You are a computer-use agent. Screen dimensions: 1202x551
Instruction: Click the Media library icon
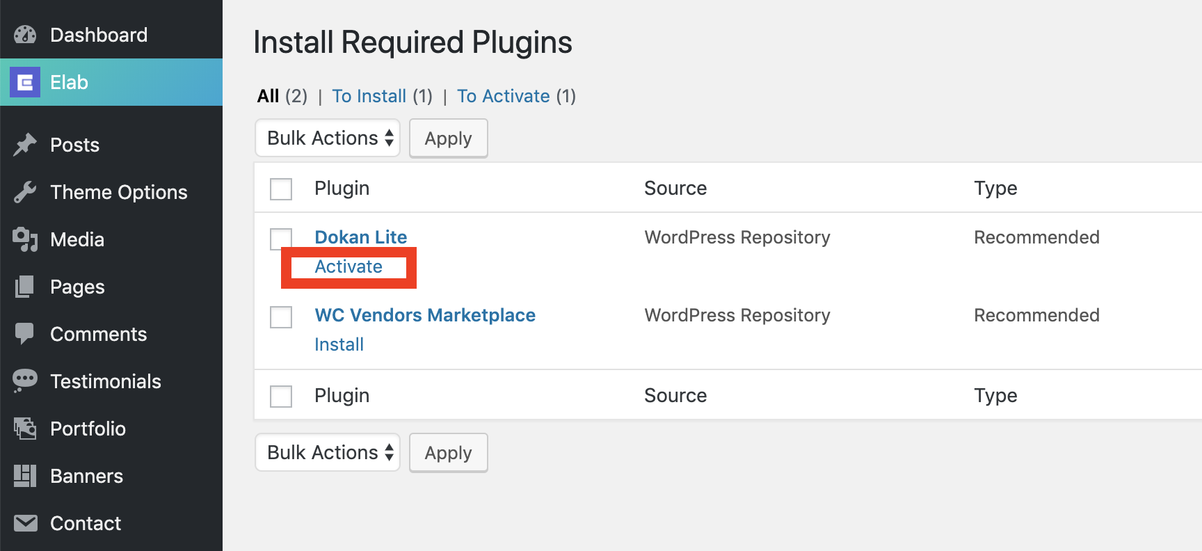point(25,239)
